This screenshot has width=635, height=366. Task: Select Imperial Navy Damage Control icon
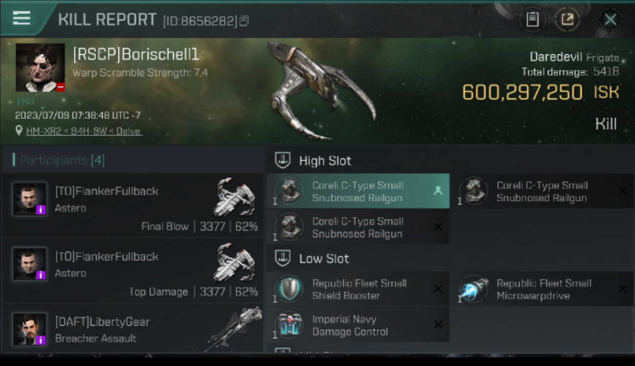click(x=289, y=325)
